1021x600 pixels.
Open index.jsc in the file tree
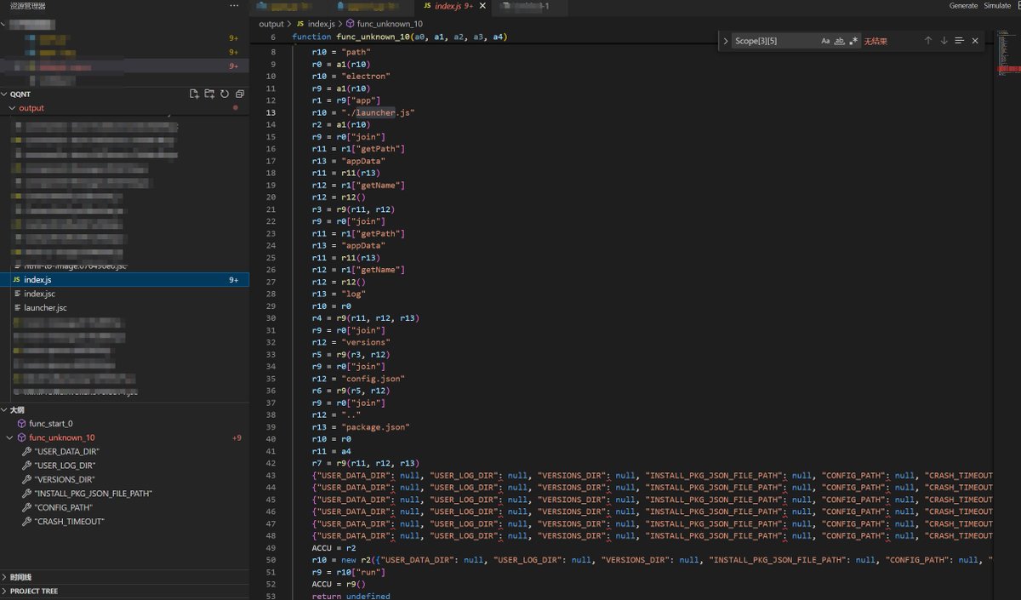click(124, 294)
